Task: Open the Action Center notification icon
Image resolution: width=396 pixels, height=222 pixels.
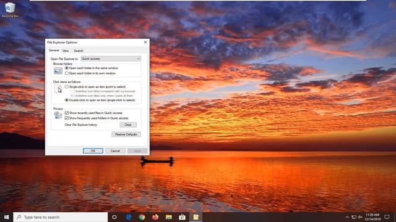Action: (387, 217)
